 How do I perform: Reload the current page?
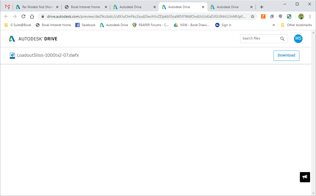pos(23,16)
